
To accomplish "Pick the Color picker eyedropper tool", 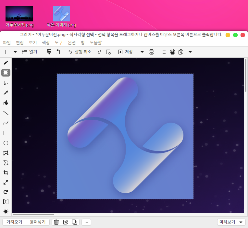I will pyautogui.click(x=6, y=93).
